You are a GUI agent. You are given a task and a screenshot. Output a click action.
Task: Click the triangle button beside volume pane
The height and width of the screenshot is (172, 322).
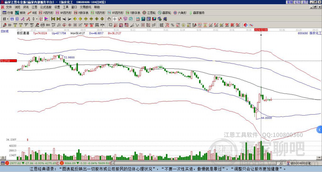[x=3, y=158]
